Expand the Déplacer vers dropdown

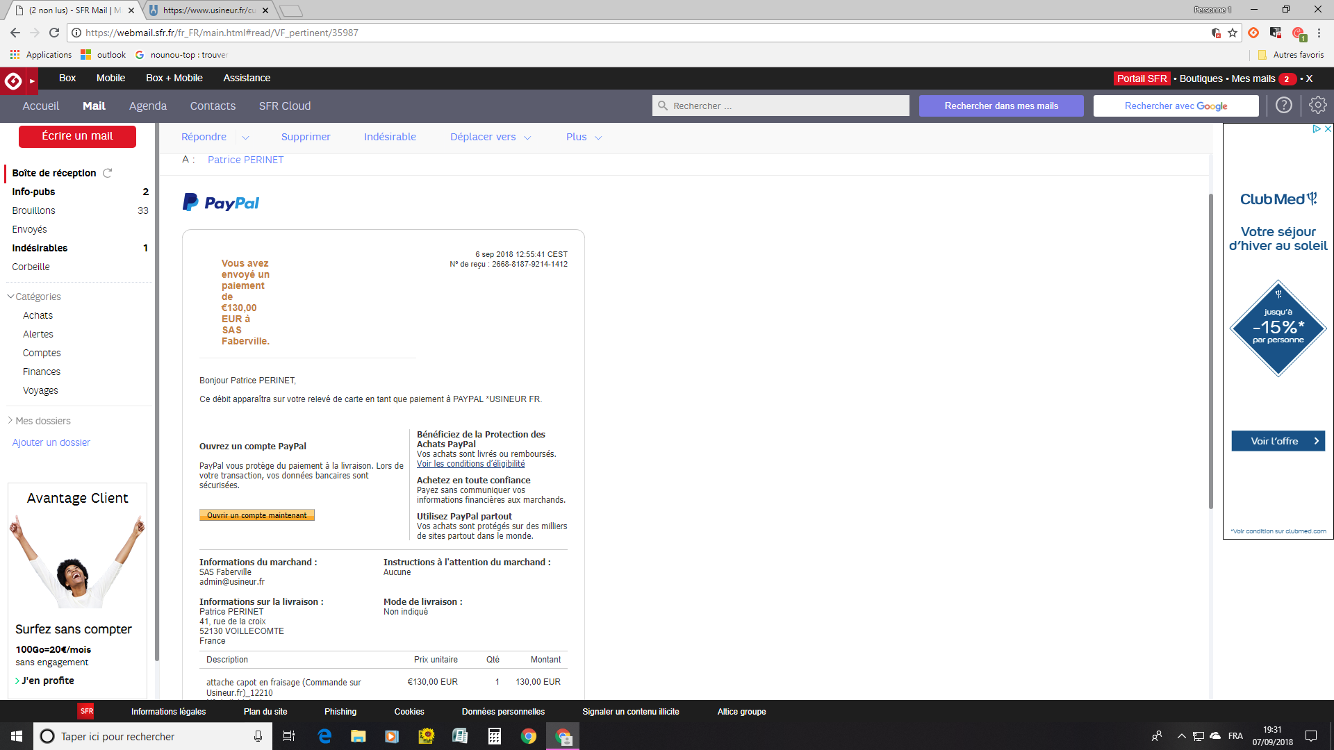(527, 137)
